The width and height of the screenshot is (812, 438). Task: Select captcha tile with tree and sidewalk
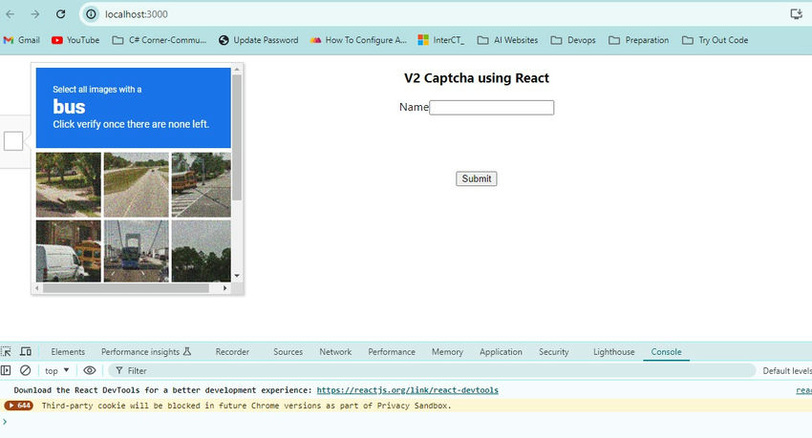[69, 184]
